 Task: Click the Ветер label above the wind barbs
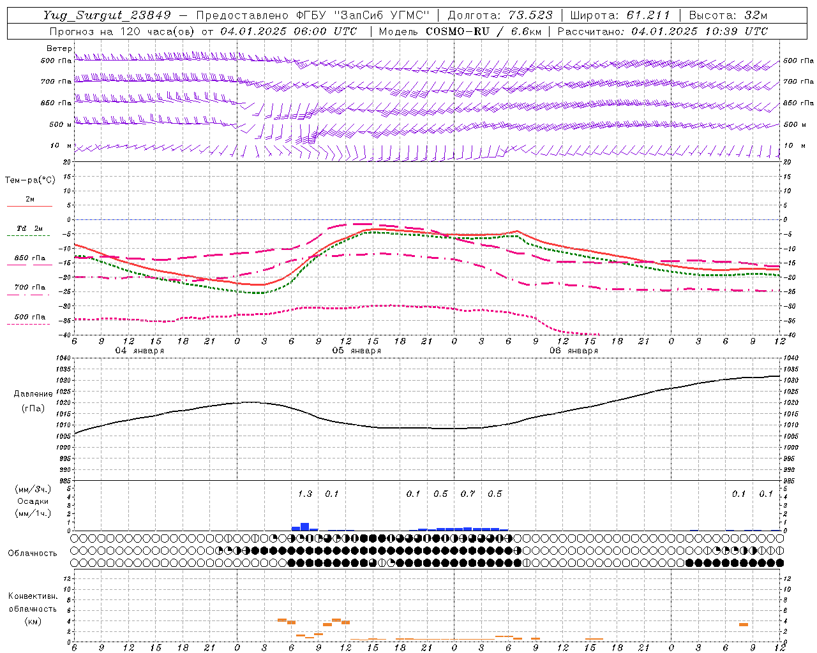[x=59, y=48]
